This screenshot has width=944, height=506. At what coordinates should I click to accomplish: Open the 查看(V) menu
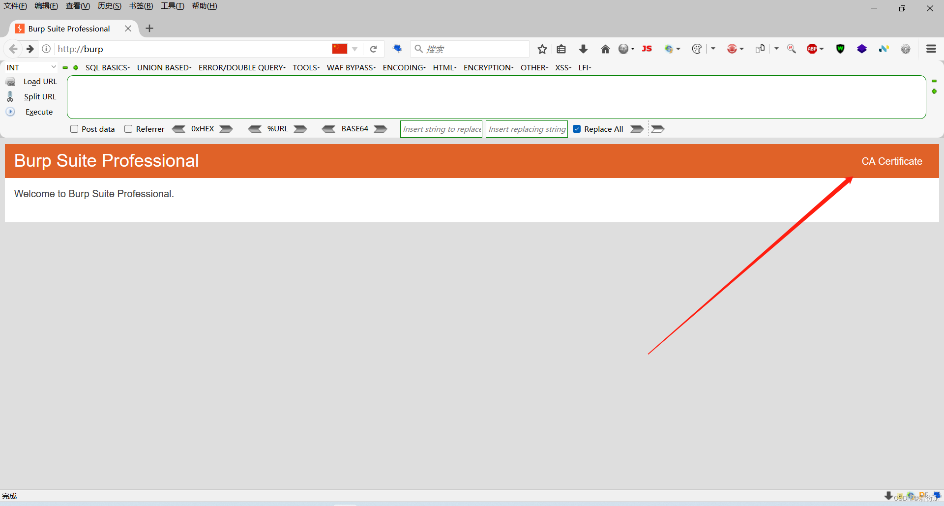(78, 6)
